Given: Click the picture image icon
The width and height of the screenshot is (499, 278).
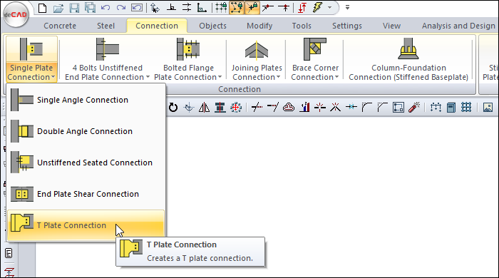Looking at the screenshot, I should [488, 108].
